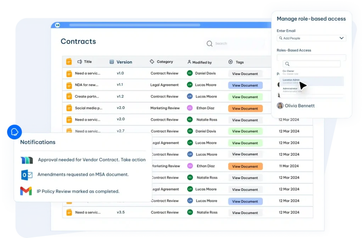This screenshot has width=363, height=238.
Task: Open Amendments requested on MSA document notification
Action: click(x=83, y=174)
